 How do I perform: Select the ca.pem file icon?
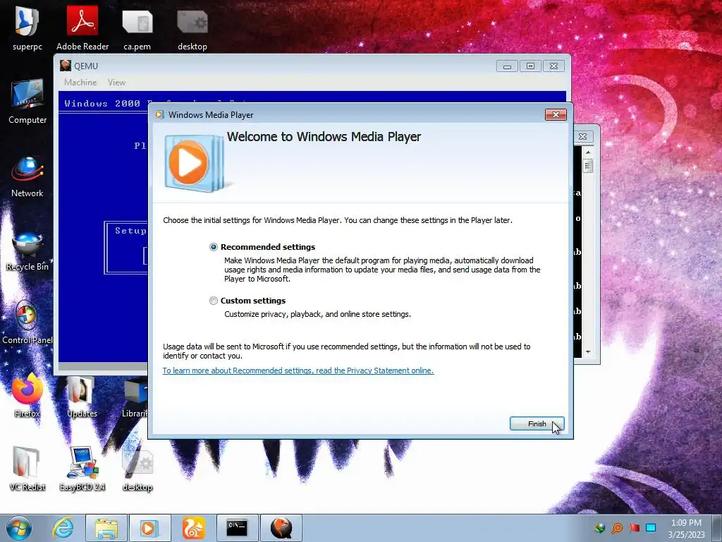pyautogui.click(x=137, y=28)
